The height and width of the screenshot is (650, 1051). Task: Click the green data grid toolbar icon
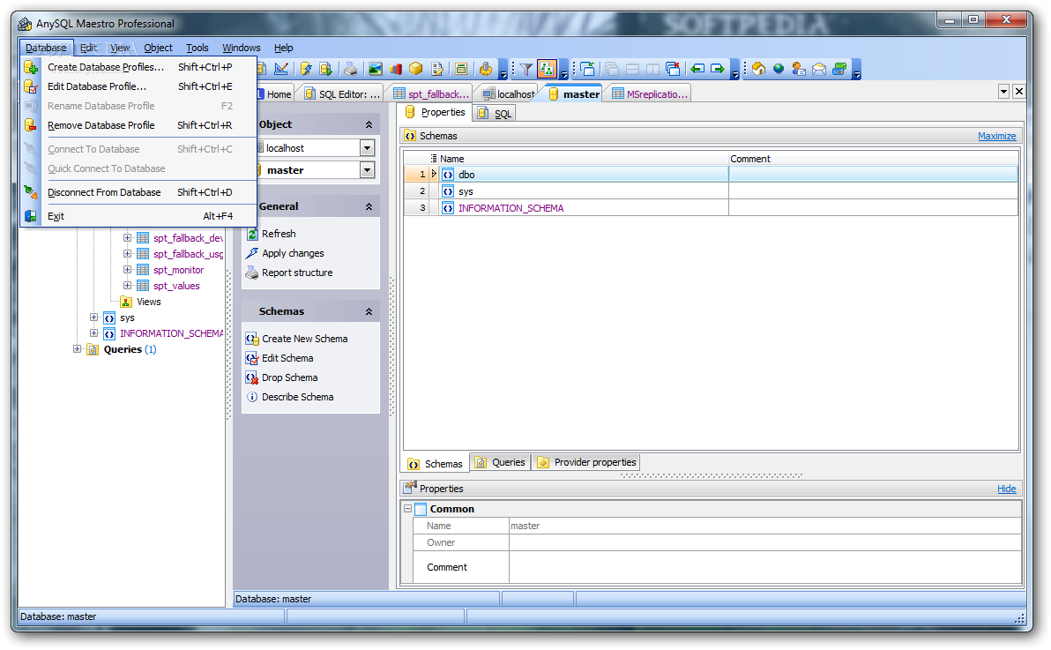click(461, 69)
